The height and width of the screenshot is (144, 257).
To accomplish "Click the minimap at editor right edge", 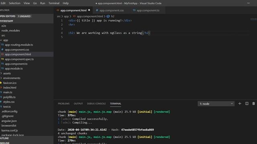I will [253, 19].
